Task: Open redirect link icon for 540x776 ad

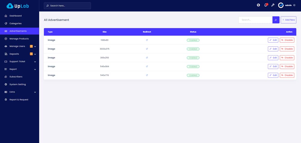Action: click(147, 75)
